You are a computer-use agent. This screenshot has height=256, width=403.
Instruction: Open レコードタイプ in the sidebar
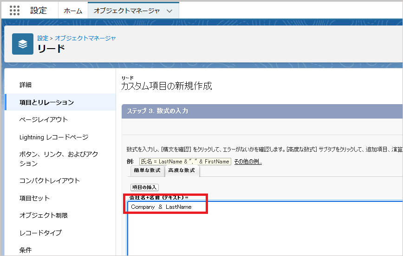40,233
